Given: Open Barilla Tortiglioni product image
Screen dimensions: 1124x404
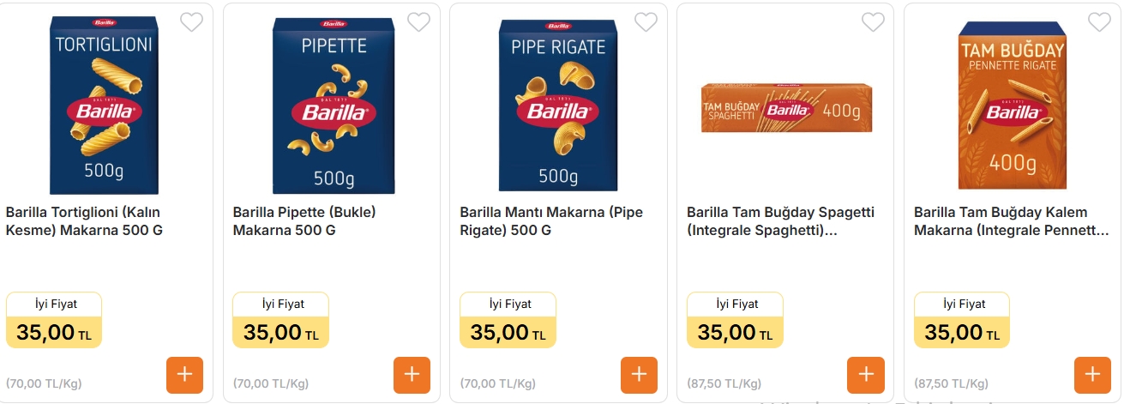Looking at the screenshot, I should [104, 105].
